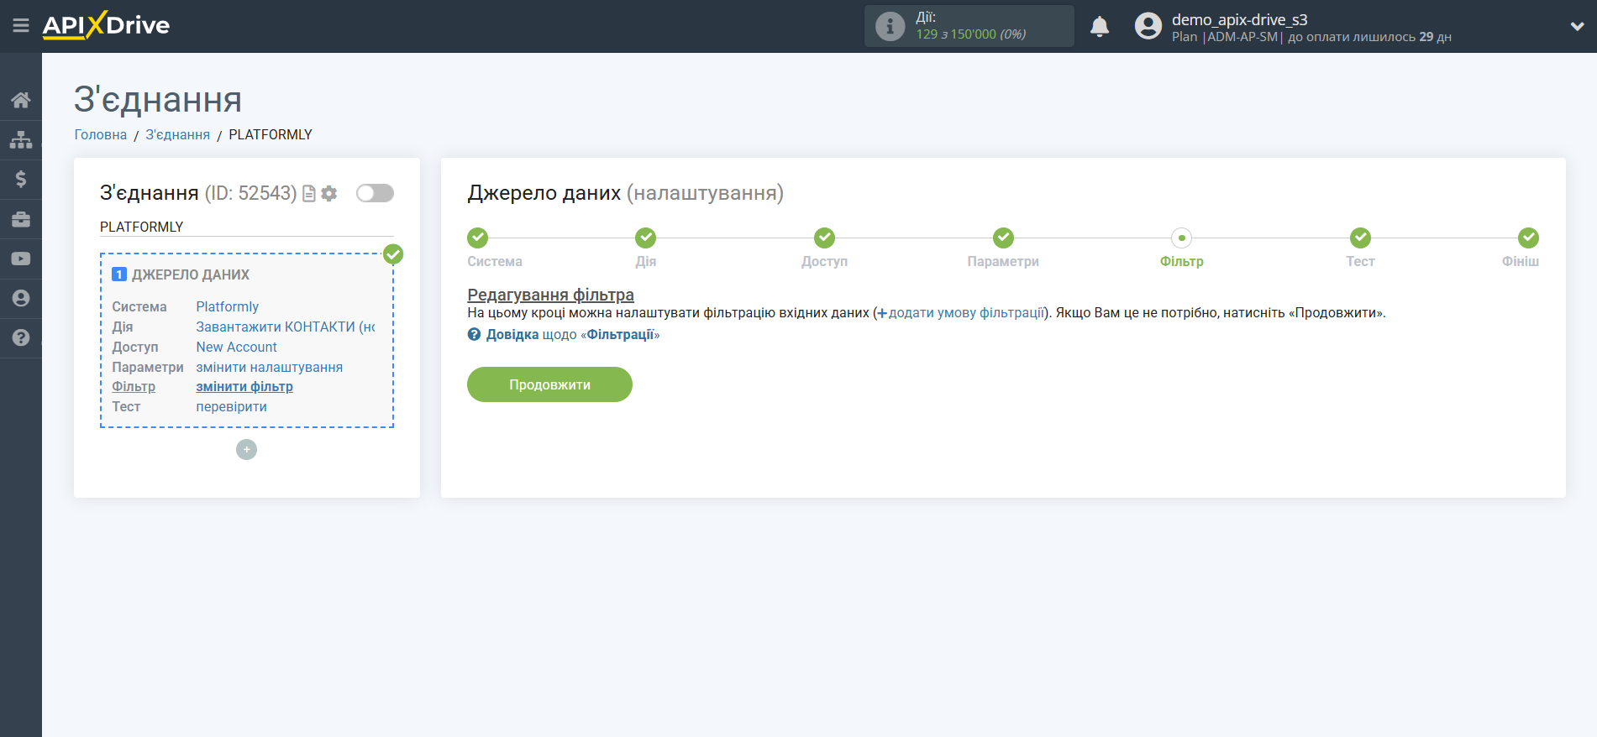Open the connections sitemap sidebar icon

(x=21, y=140)
